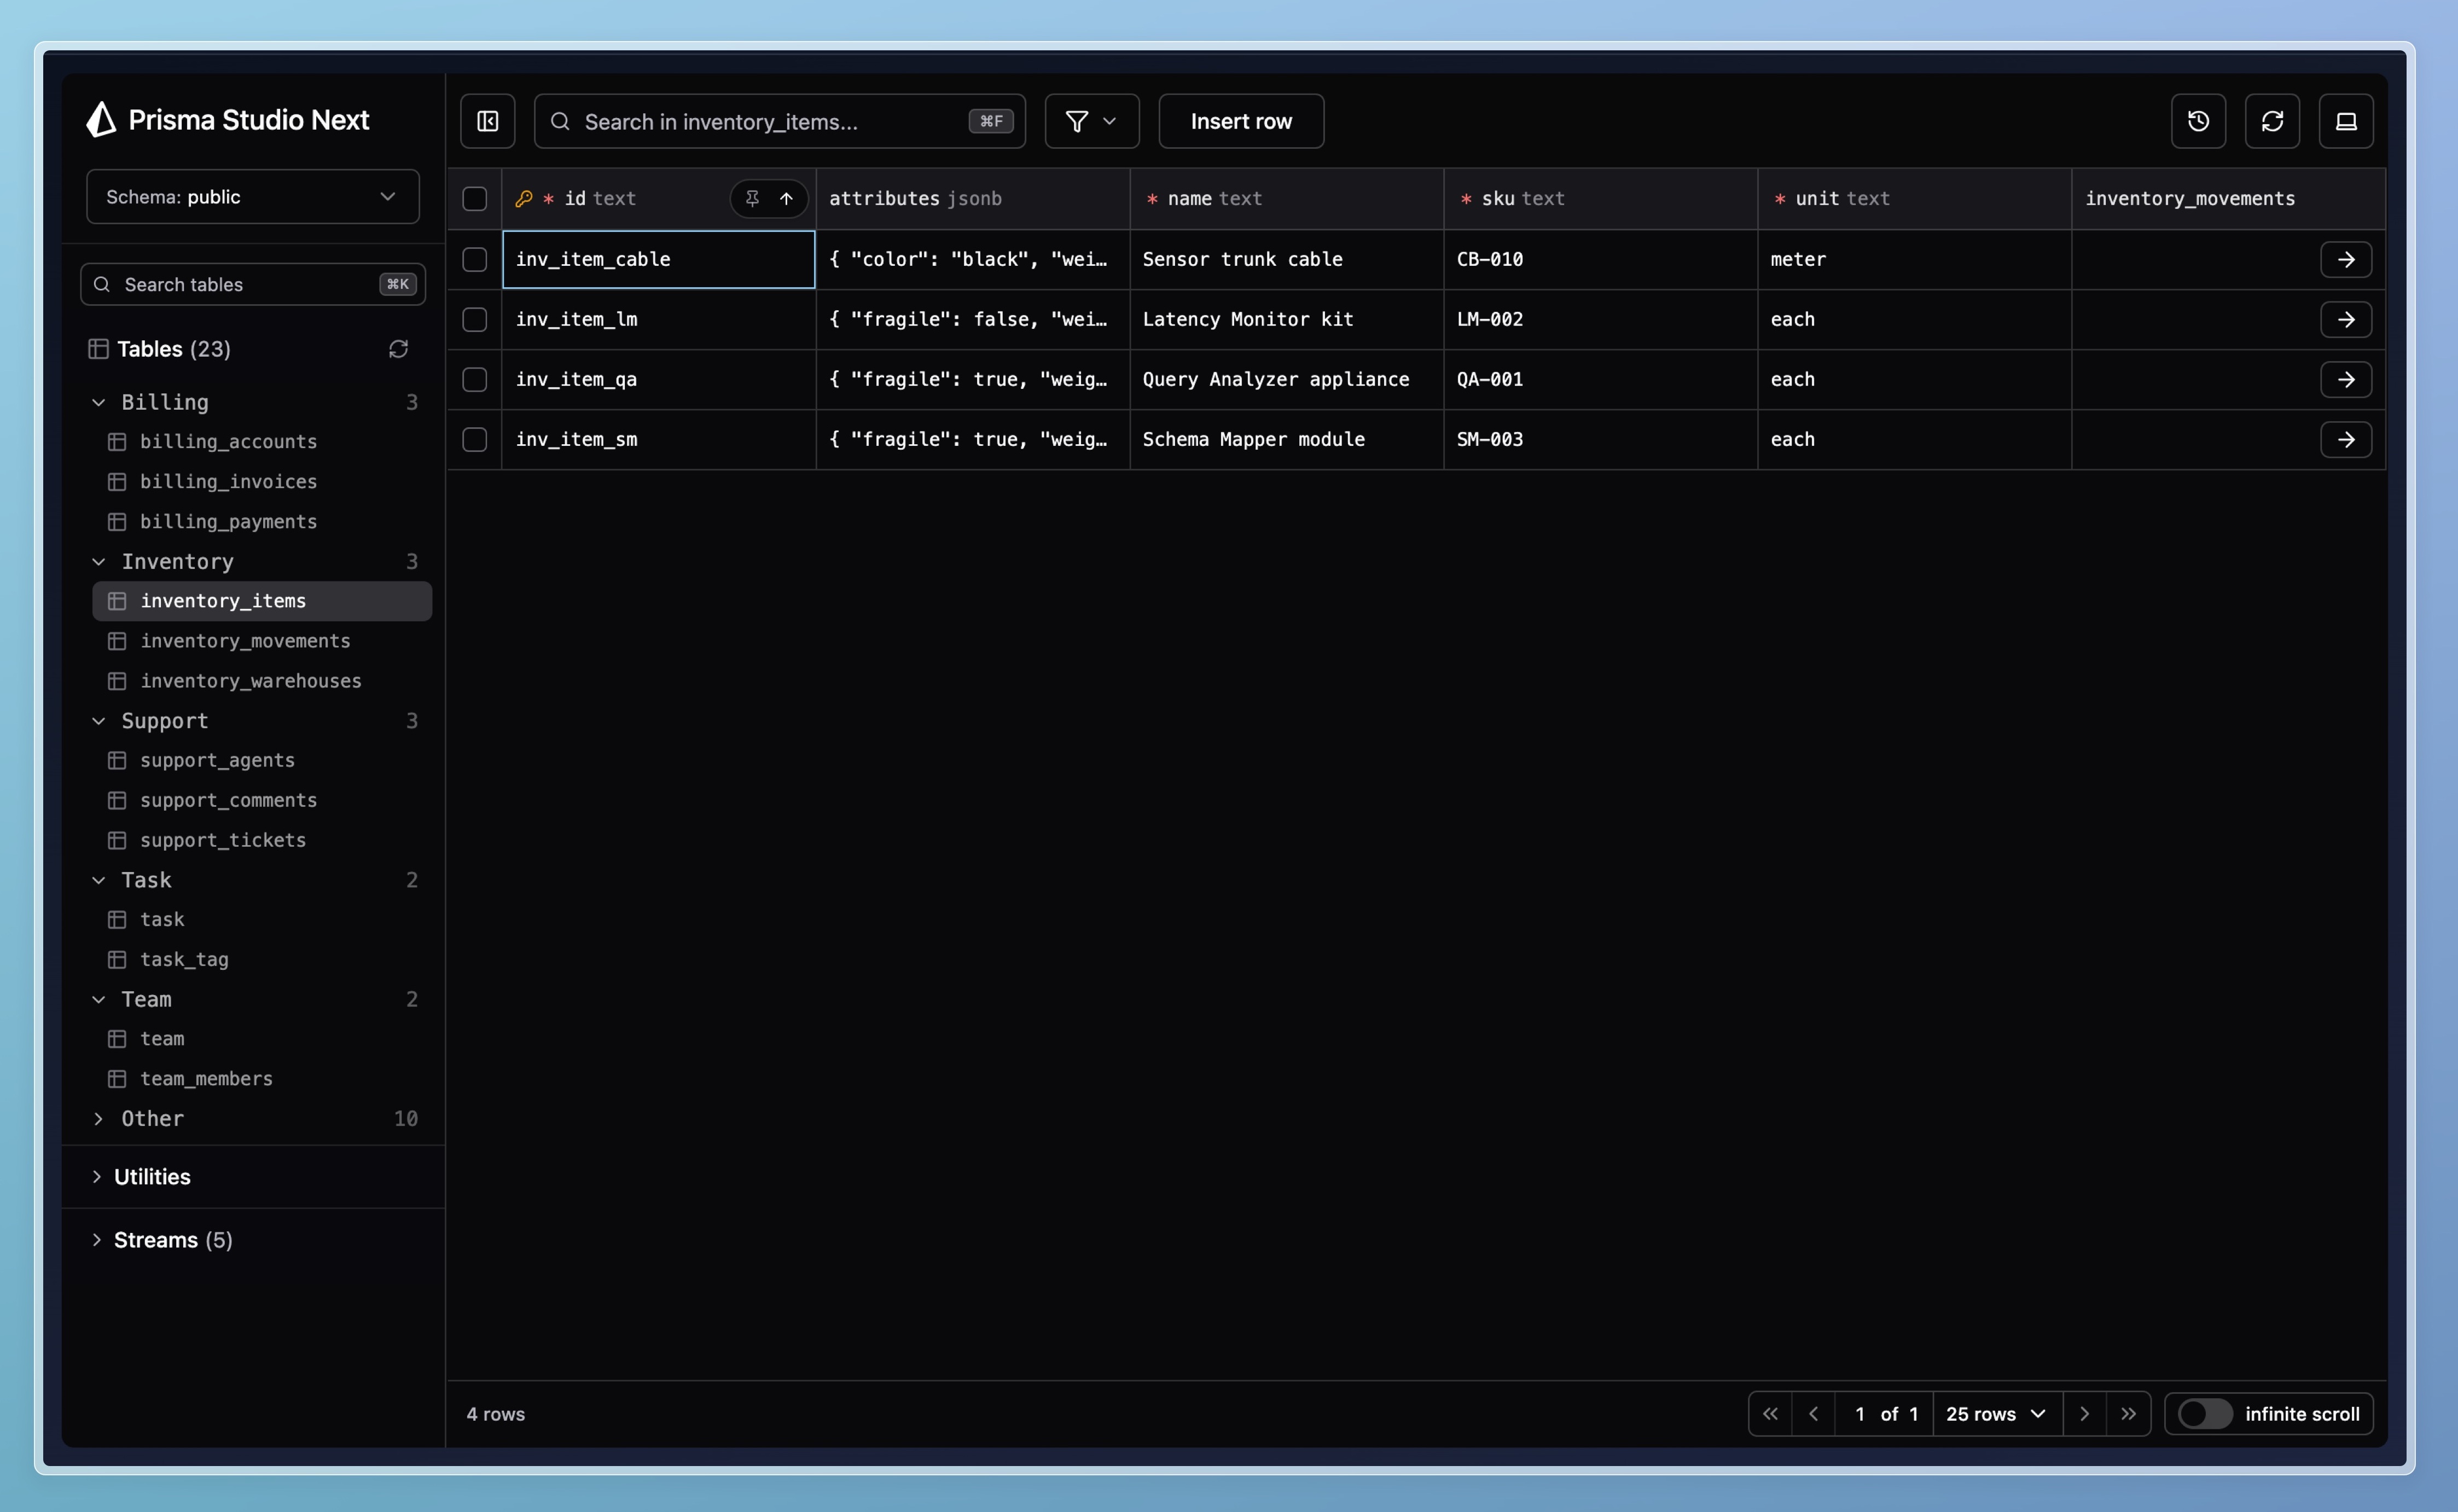Go to the last page

2129,1414
